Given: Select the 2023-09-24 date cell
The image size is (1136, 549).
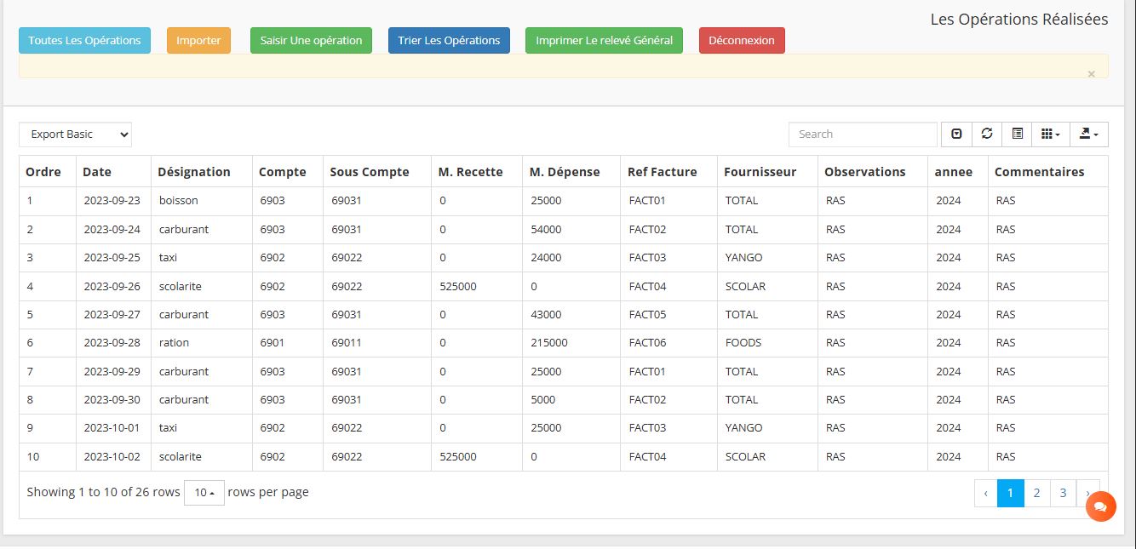Looking at the screenshot, I should click(x=113, y=230).
